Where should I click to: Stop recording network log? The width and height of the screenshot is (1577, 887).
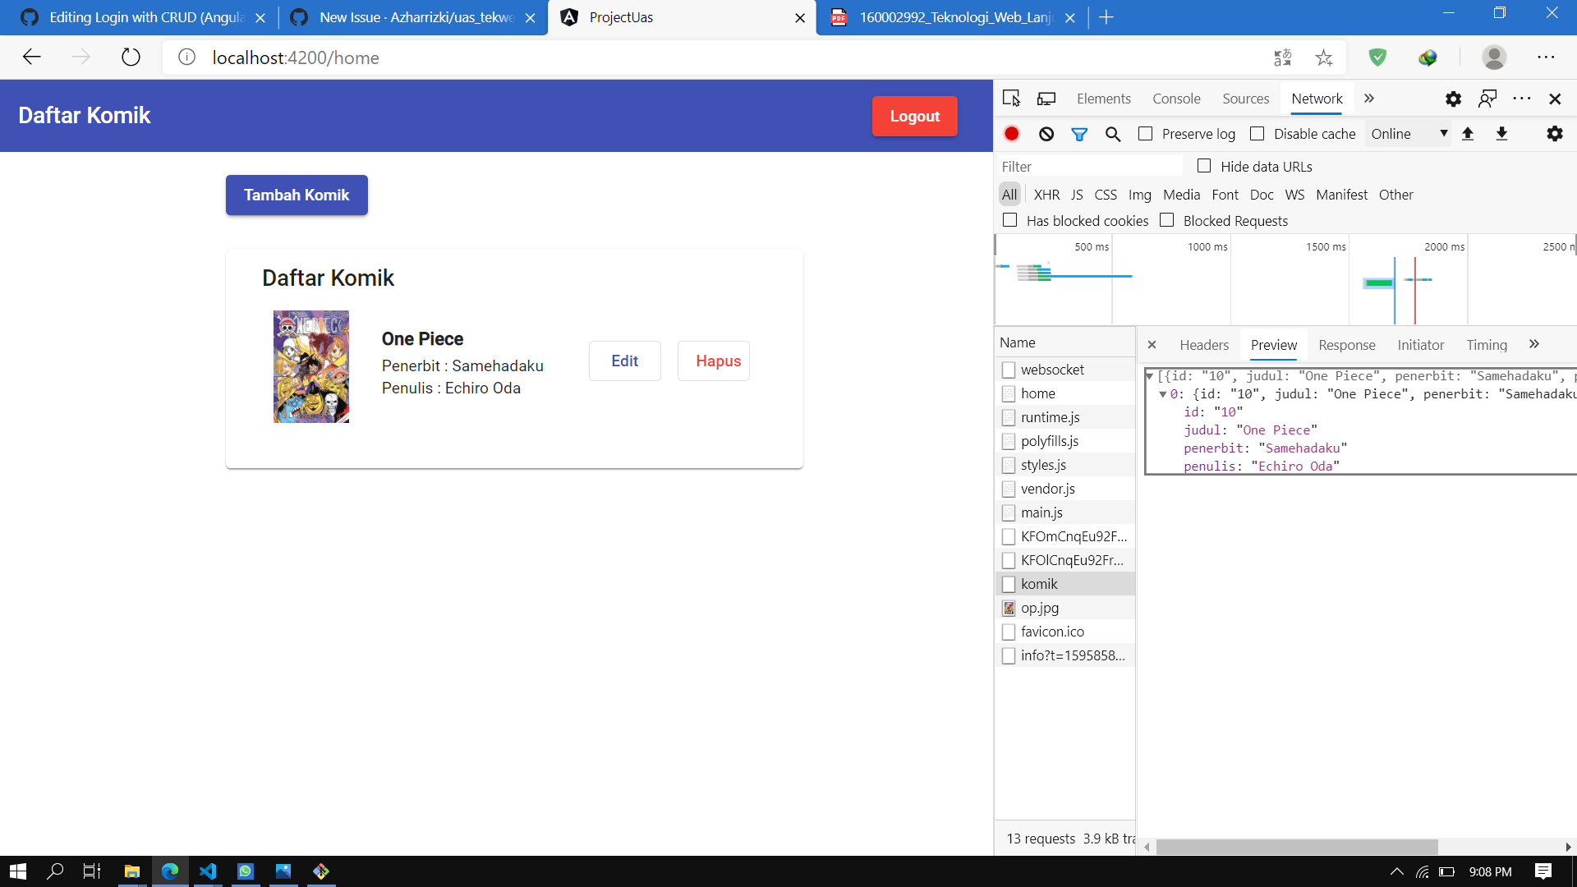pyautogui.click(x=1012, y=134)
